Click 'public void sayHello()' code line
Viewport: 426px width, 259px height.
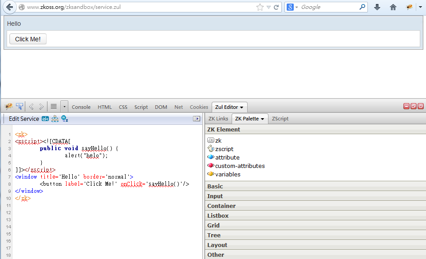click(79, 148)
